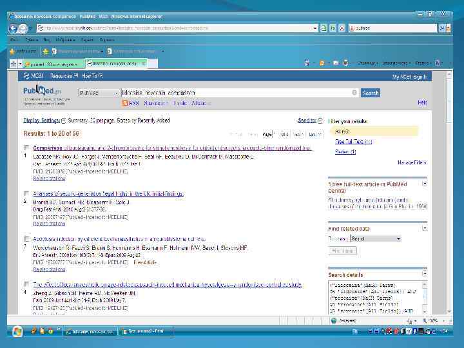Collapse the Search details panel

424,274
